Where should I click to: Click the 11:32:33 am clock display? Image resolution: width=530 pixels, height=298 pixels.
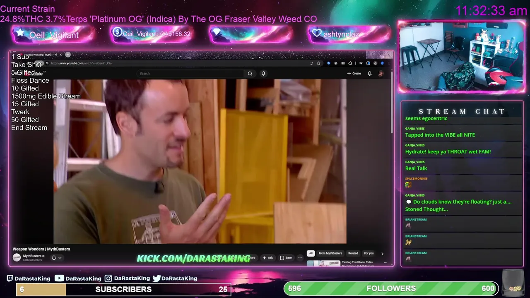tap(491, 11)
